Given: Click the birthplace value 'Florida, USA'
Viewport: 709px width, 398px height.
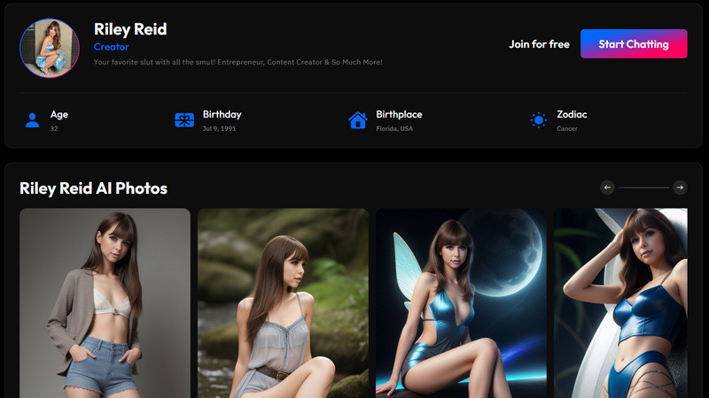Looking at the screenshot, I should tap(394, 128).
